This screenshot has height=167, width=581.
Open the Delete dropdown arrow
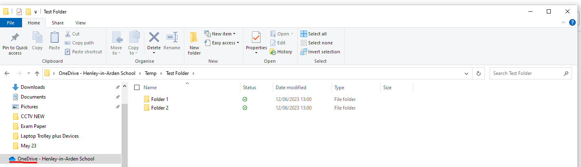pyautogui.click(x=154, y=53)
